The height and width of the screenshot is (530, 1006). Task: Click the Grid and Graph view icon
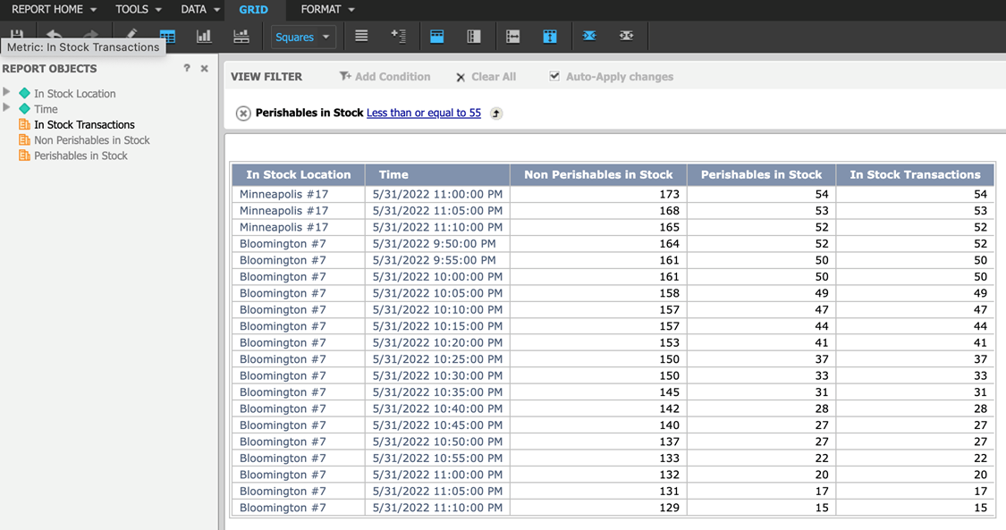pos(241,37)
